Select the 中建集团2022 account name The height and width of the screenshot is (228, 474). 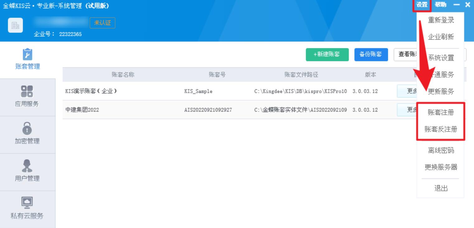82,110
